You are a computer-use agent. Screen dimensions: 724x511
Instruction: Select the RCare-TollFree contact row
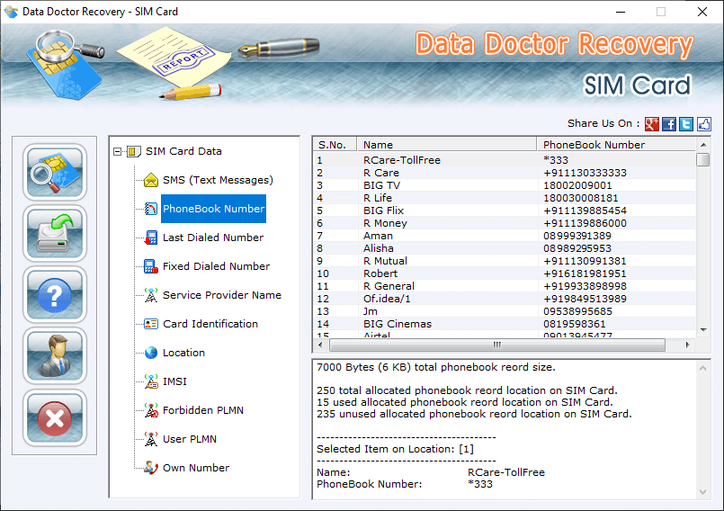click(x=505, y=160)
